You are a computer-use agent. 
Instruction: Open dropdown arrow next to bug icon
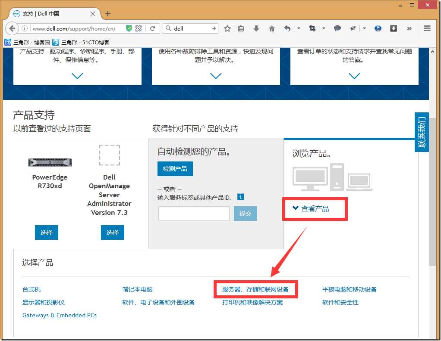point(364,28)
